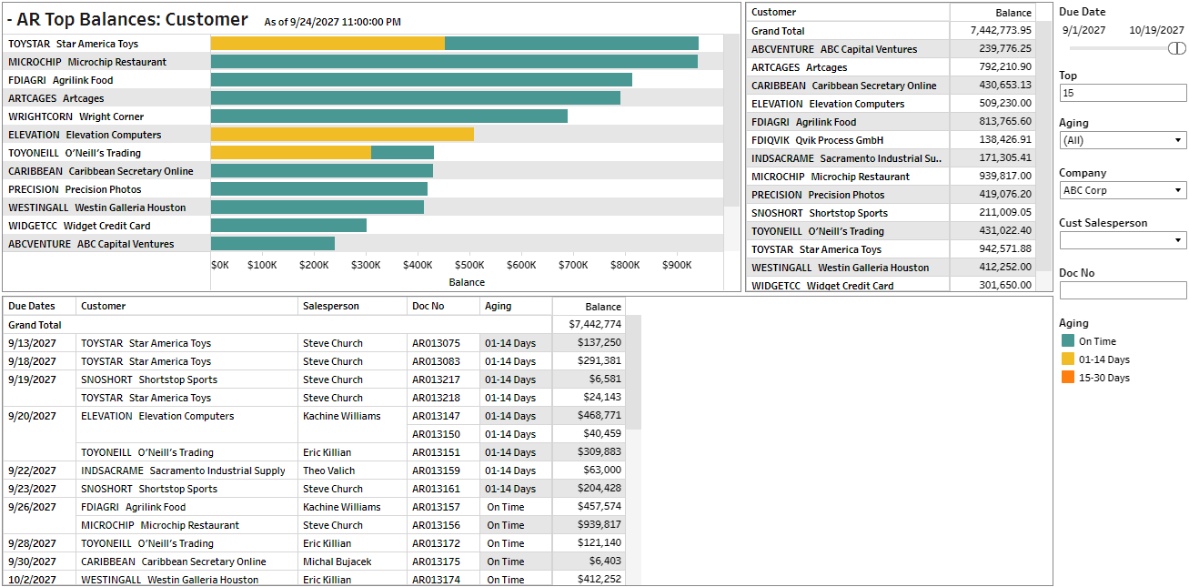Viewport: 1189px width, 587px height.
Task: Expand the Cust Salesperson dropdown
Action: click(x=1123, y=240)
